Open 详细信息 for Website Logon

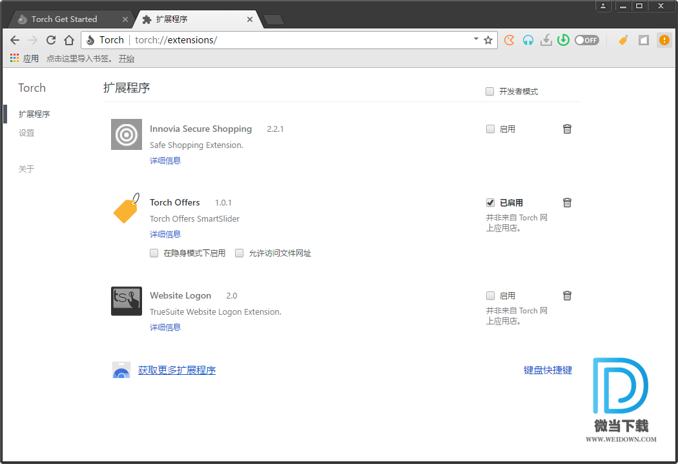[x=165, y=327]
